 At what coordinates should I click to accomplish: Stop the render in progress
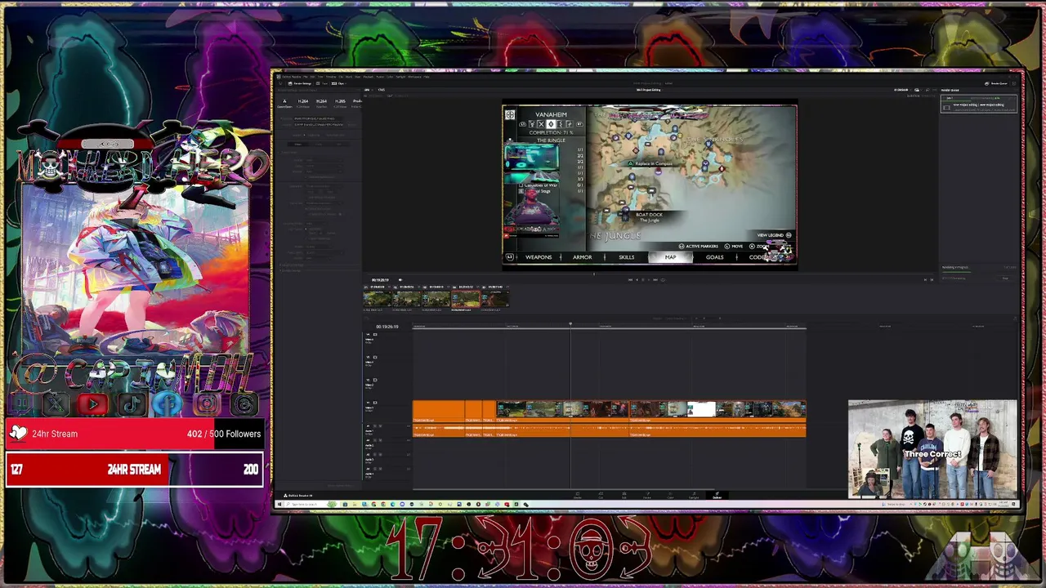[1005, 278]
